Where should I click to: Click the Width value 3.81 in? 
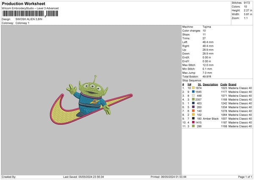(x=248, y=14)
